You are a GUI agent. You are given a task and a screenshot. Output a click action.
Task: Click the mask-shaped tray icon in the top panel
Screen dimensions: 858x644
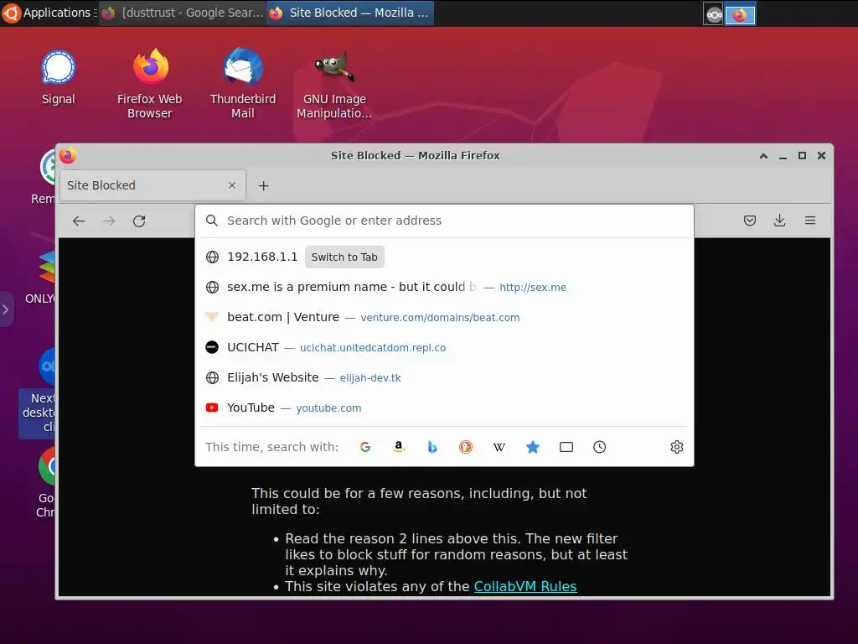pyautogui.click(x=714, y=15)
